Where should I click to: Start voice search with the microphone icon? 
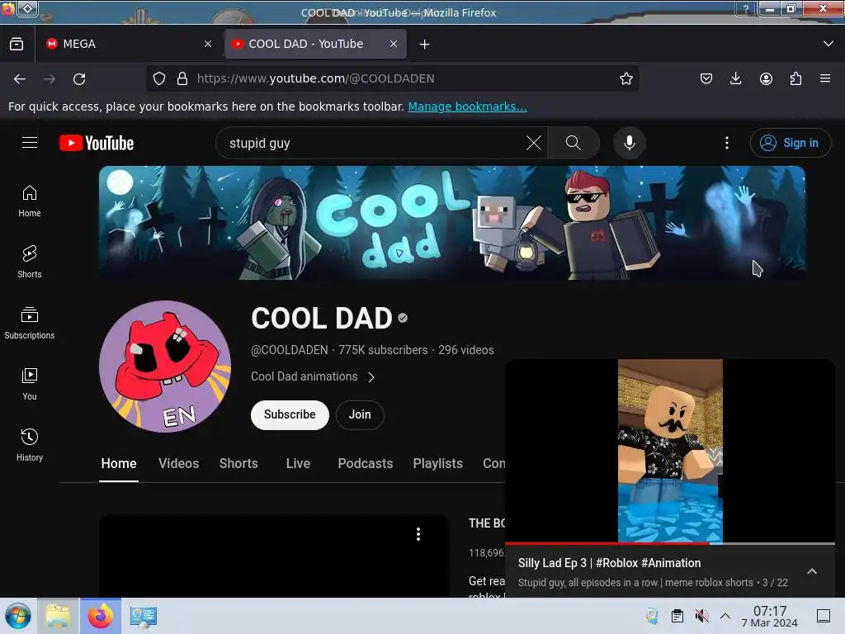629,143
